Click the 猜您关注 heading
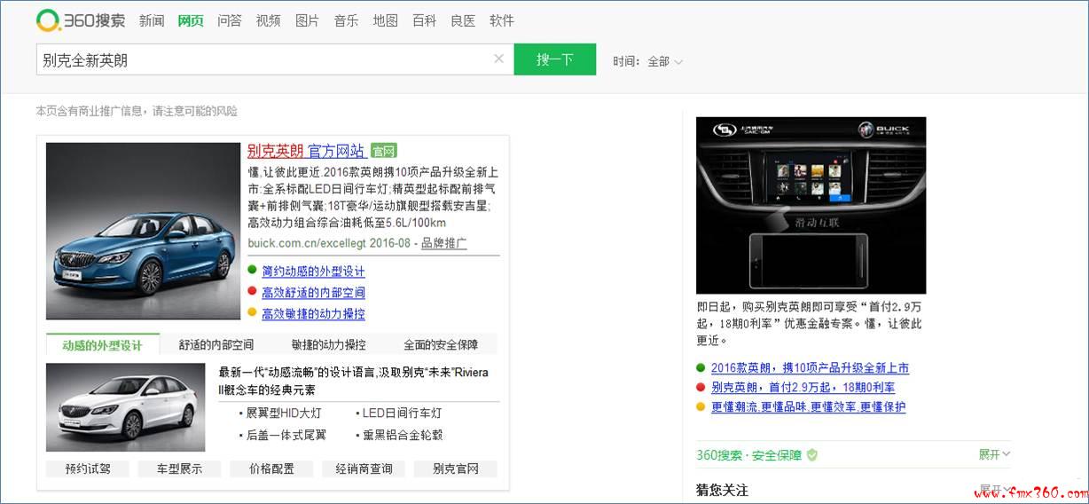Viewport: 1089px width, 504px height. 722,490
